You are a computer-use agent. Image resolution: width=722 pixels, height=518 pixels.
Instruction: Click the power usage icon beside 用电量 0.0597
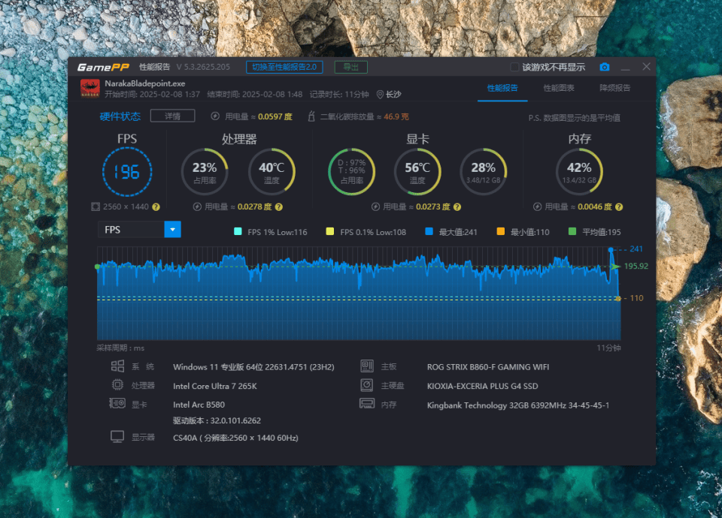(215, 116)
